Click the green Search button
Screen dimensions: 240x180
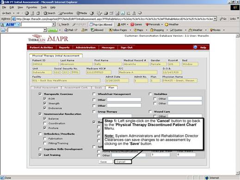pyautogui.click(x=53, y=30)
